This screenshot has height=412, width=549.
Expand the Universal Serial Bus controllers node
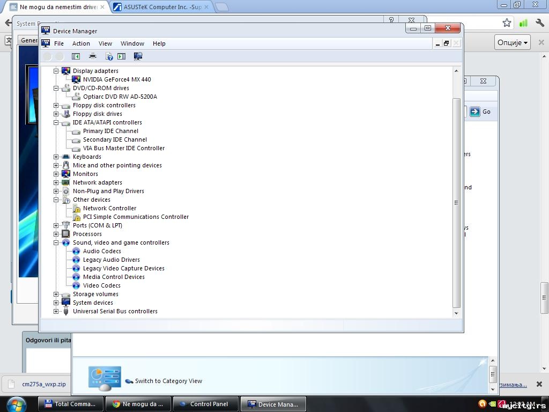click(56, 312)
